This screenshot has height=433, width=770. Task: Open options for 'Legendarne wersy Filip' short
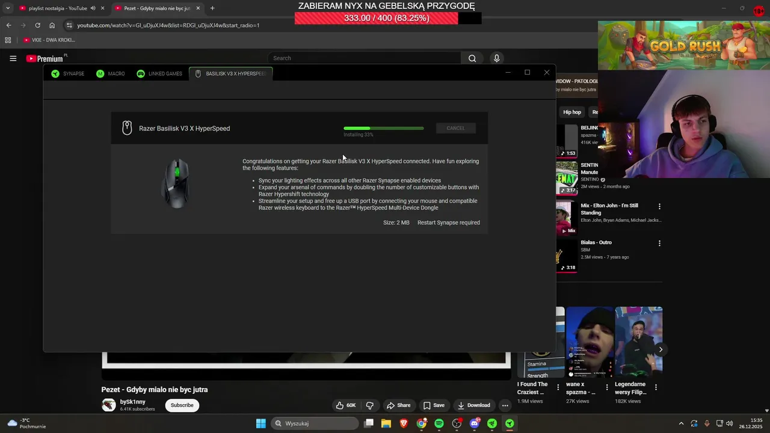point(656,387)
